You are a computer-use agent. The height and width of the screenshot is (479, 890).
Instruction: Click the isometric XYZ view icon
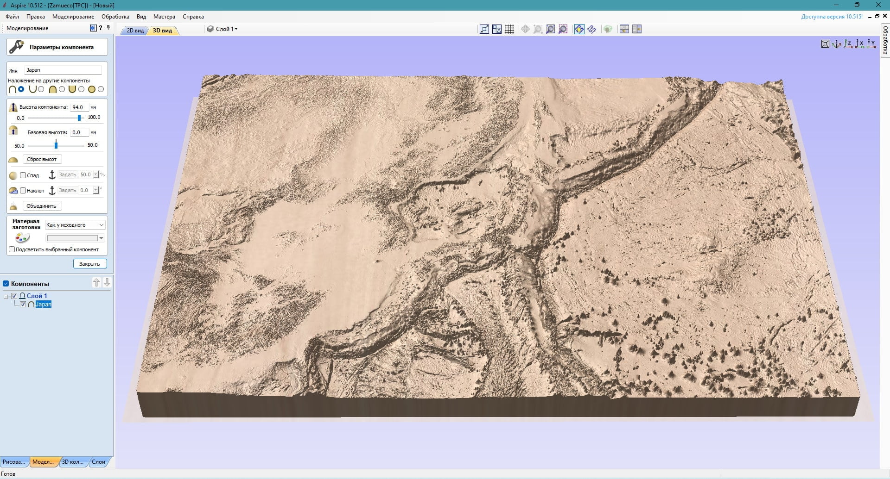[836, 44]
